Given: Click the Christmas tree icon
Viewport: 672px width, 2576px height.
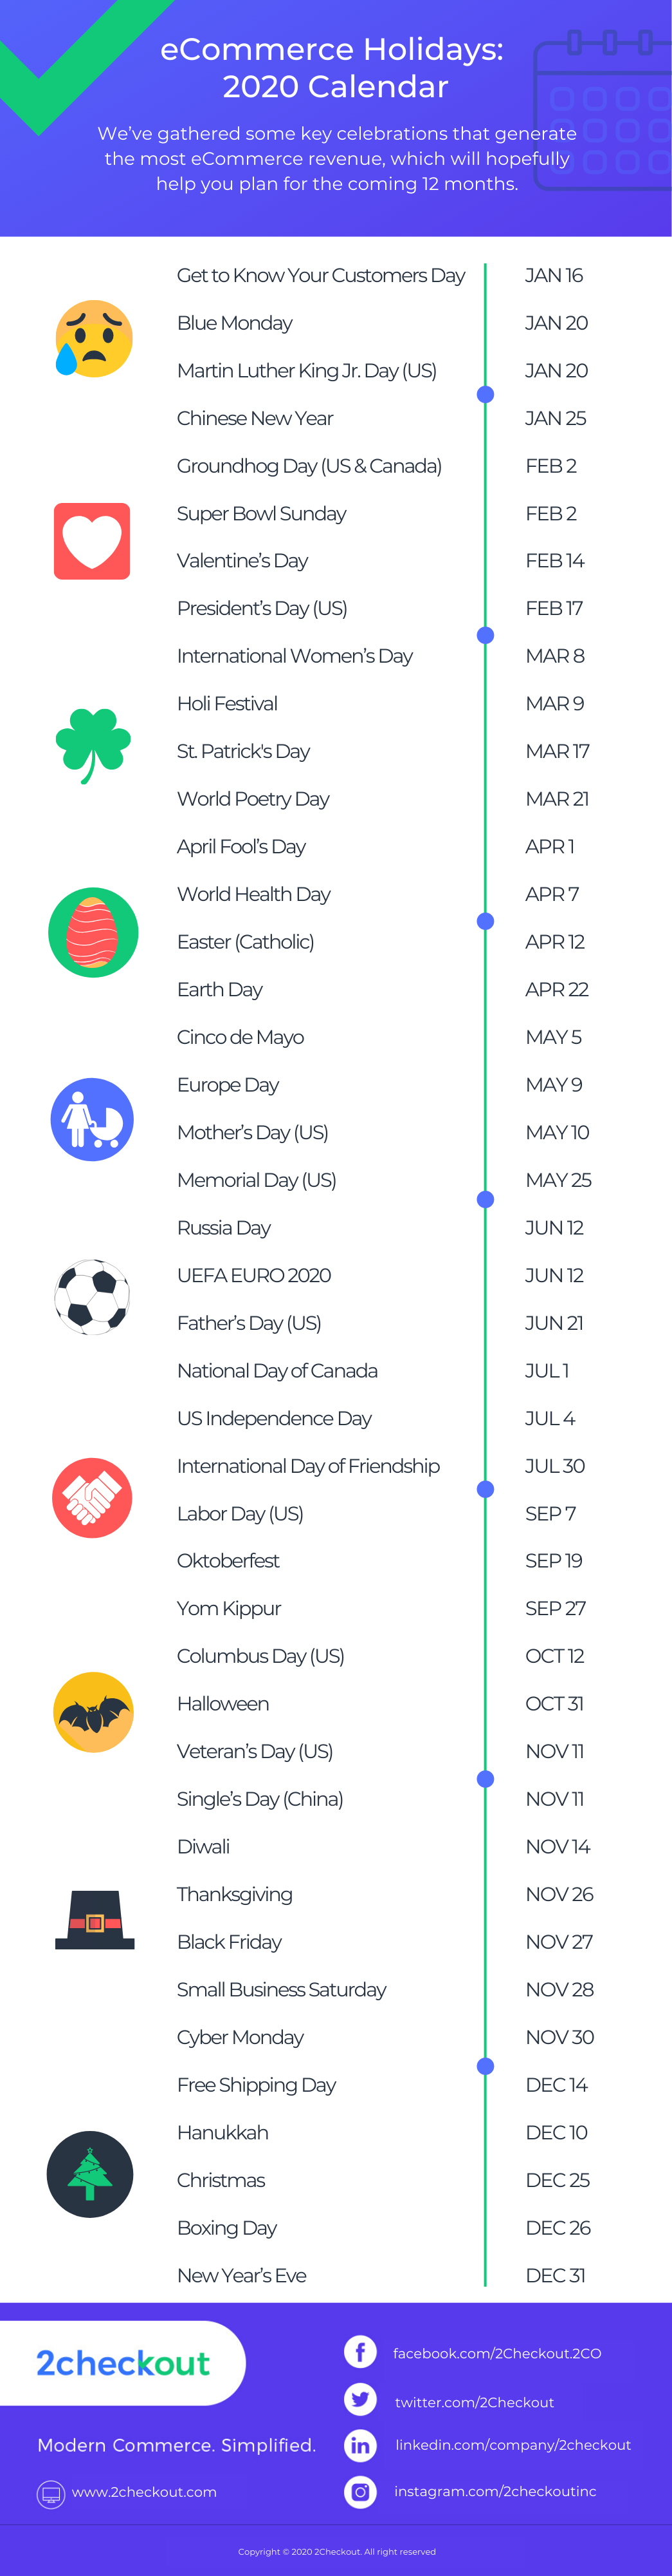Looking at the screenshot, I should pos(90,2174).
